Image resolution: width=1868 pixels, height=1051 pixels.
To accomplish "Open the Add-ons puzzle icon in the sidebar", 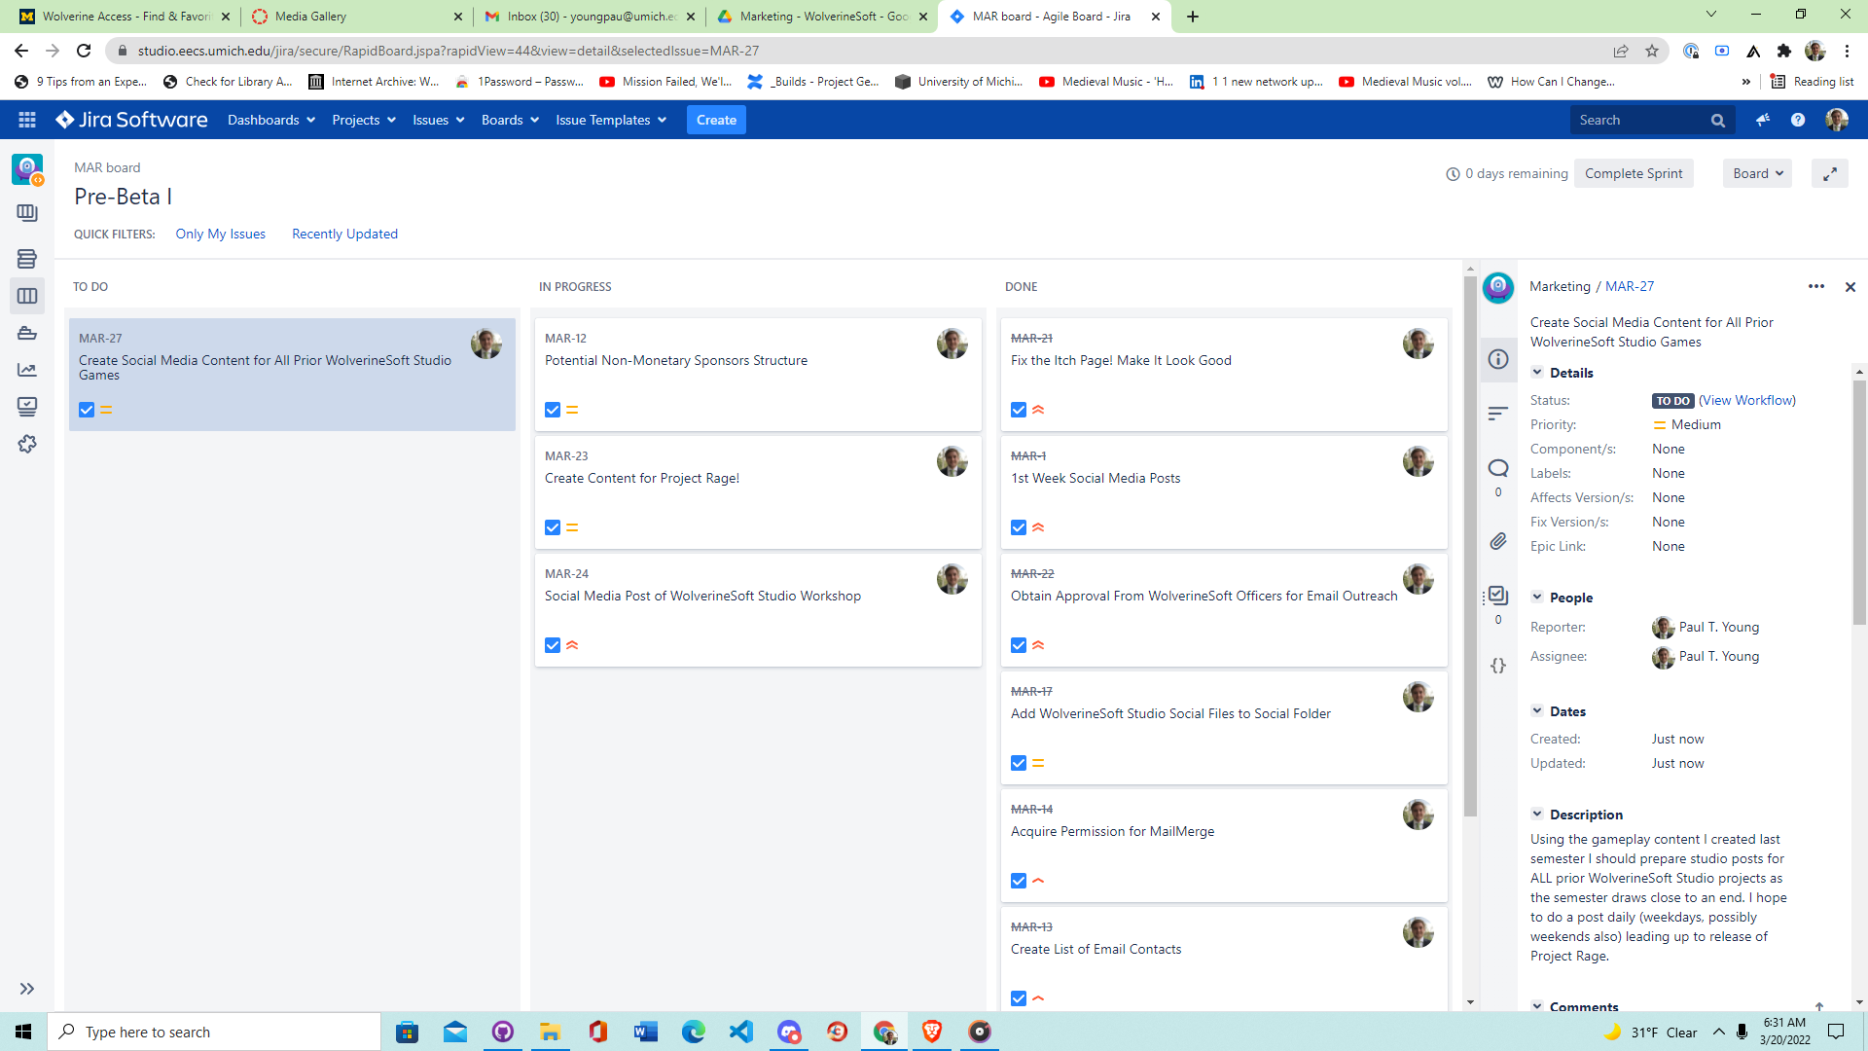I will click(27, 444).
